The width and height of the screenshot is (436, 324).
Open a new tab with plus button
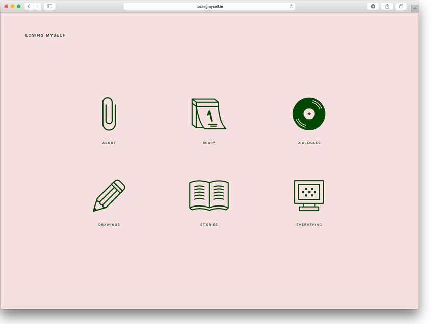pyautogui.click(x=414, y=9)
